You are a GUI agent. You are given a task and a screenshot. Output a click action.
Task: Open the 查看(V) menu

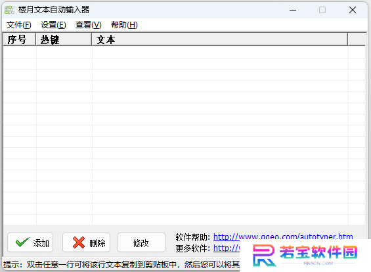(x=88, y=25)
